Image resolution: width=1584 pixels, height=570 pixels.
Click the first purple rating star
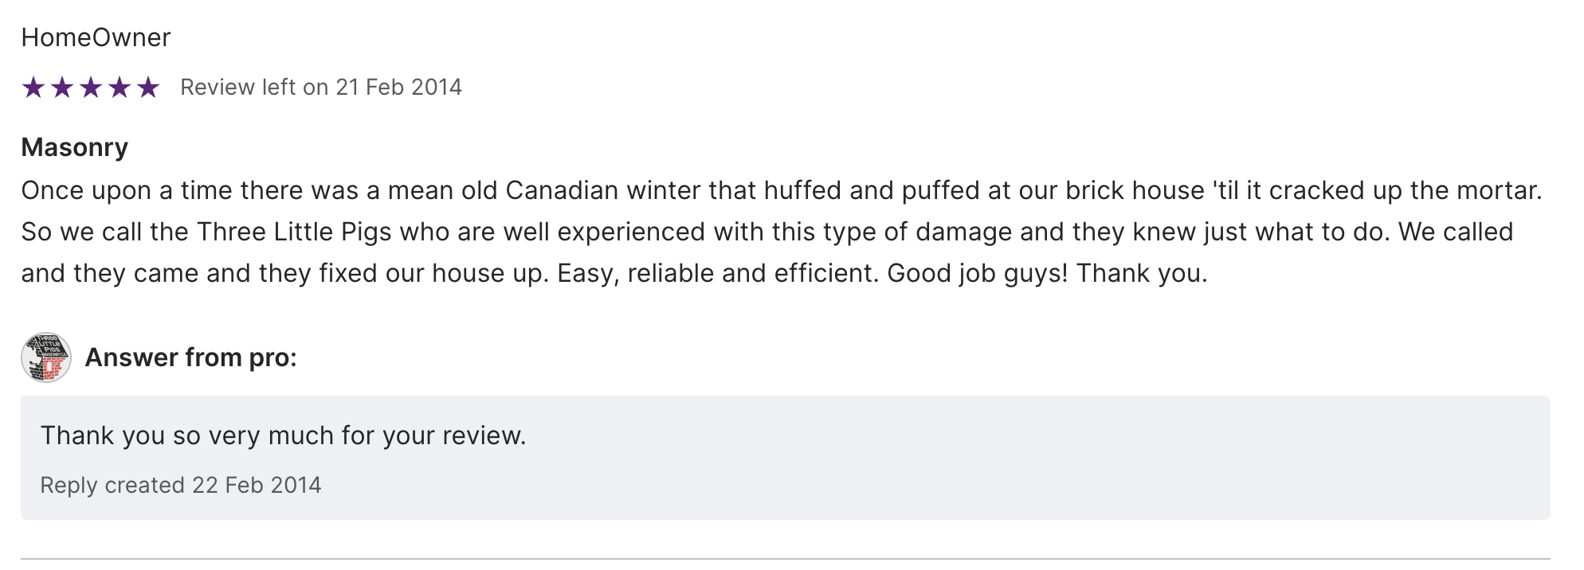coord(33,88)
